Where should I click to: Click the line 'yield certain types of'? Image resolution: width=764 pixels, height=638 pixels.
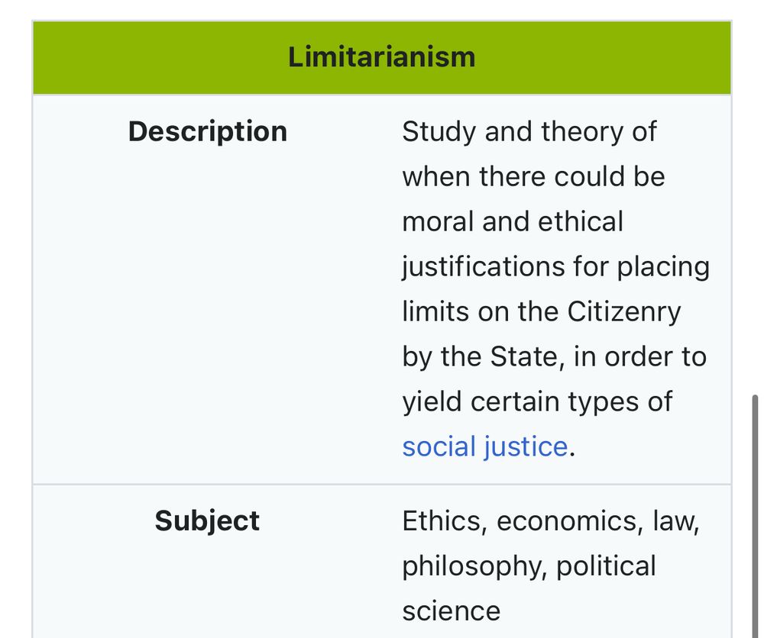537,401
